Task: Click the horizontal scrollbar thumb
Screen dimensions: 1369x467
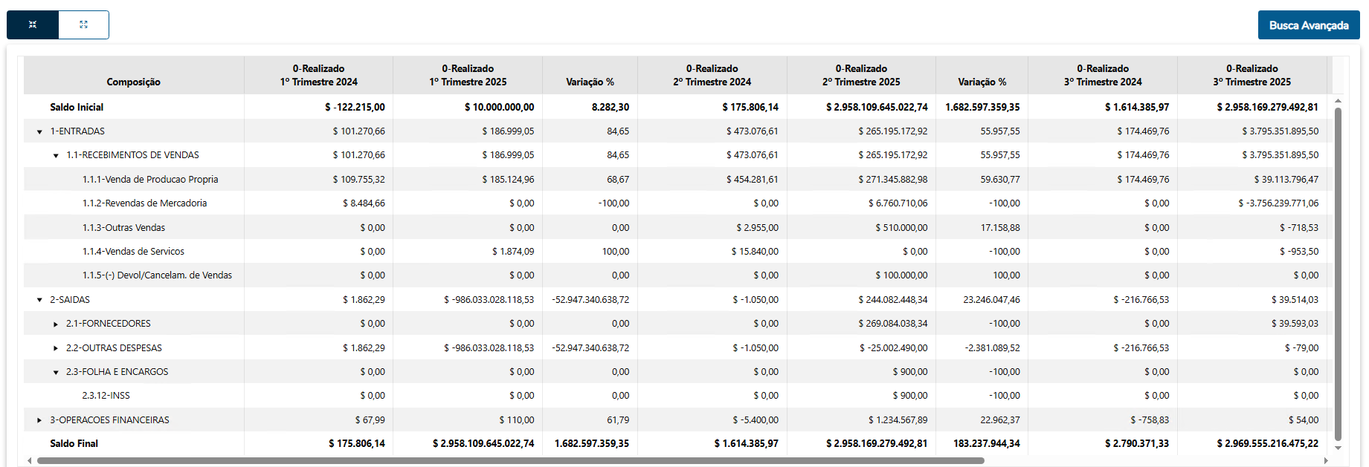Action: (x=510, y=460)
